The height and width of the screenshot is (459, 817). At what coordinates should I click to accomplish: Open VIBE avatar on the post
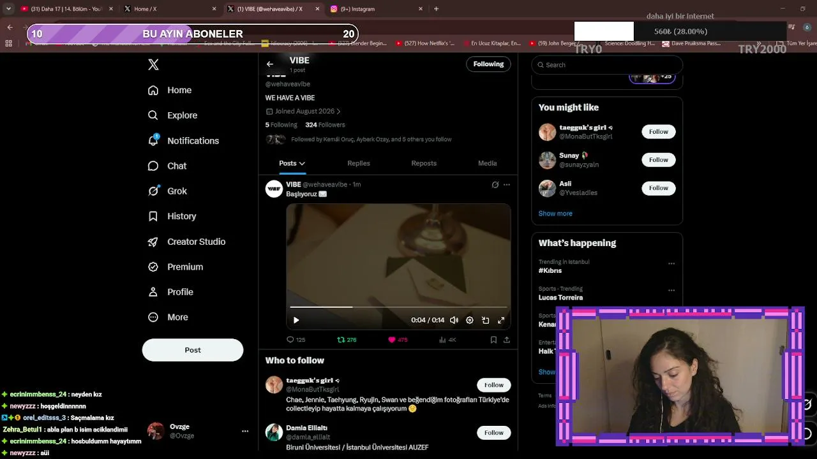pos(274,189)
